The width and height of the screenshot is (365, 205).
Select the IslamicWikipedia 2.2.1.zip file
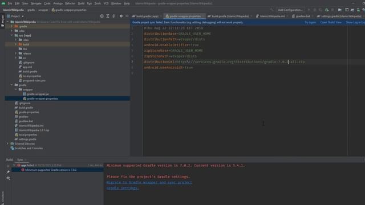click(x=34, y=130)
